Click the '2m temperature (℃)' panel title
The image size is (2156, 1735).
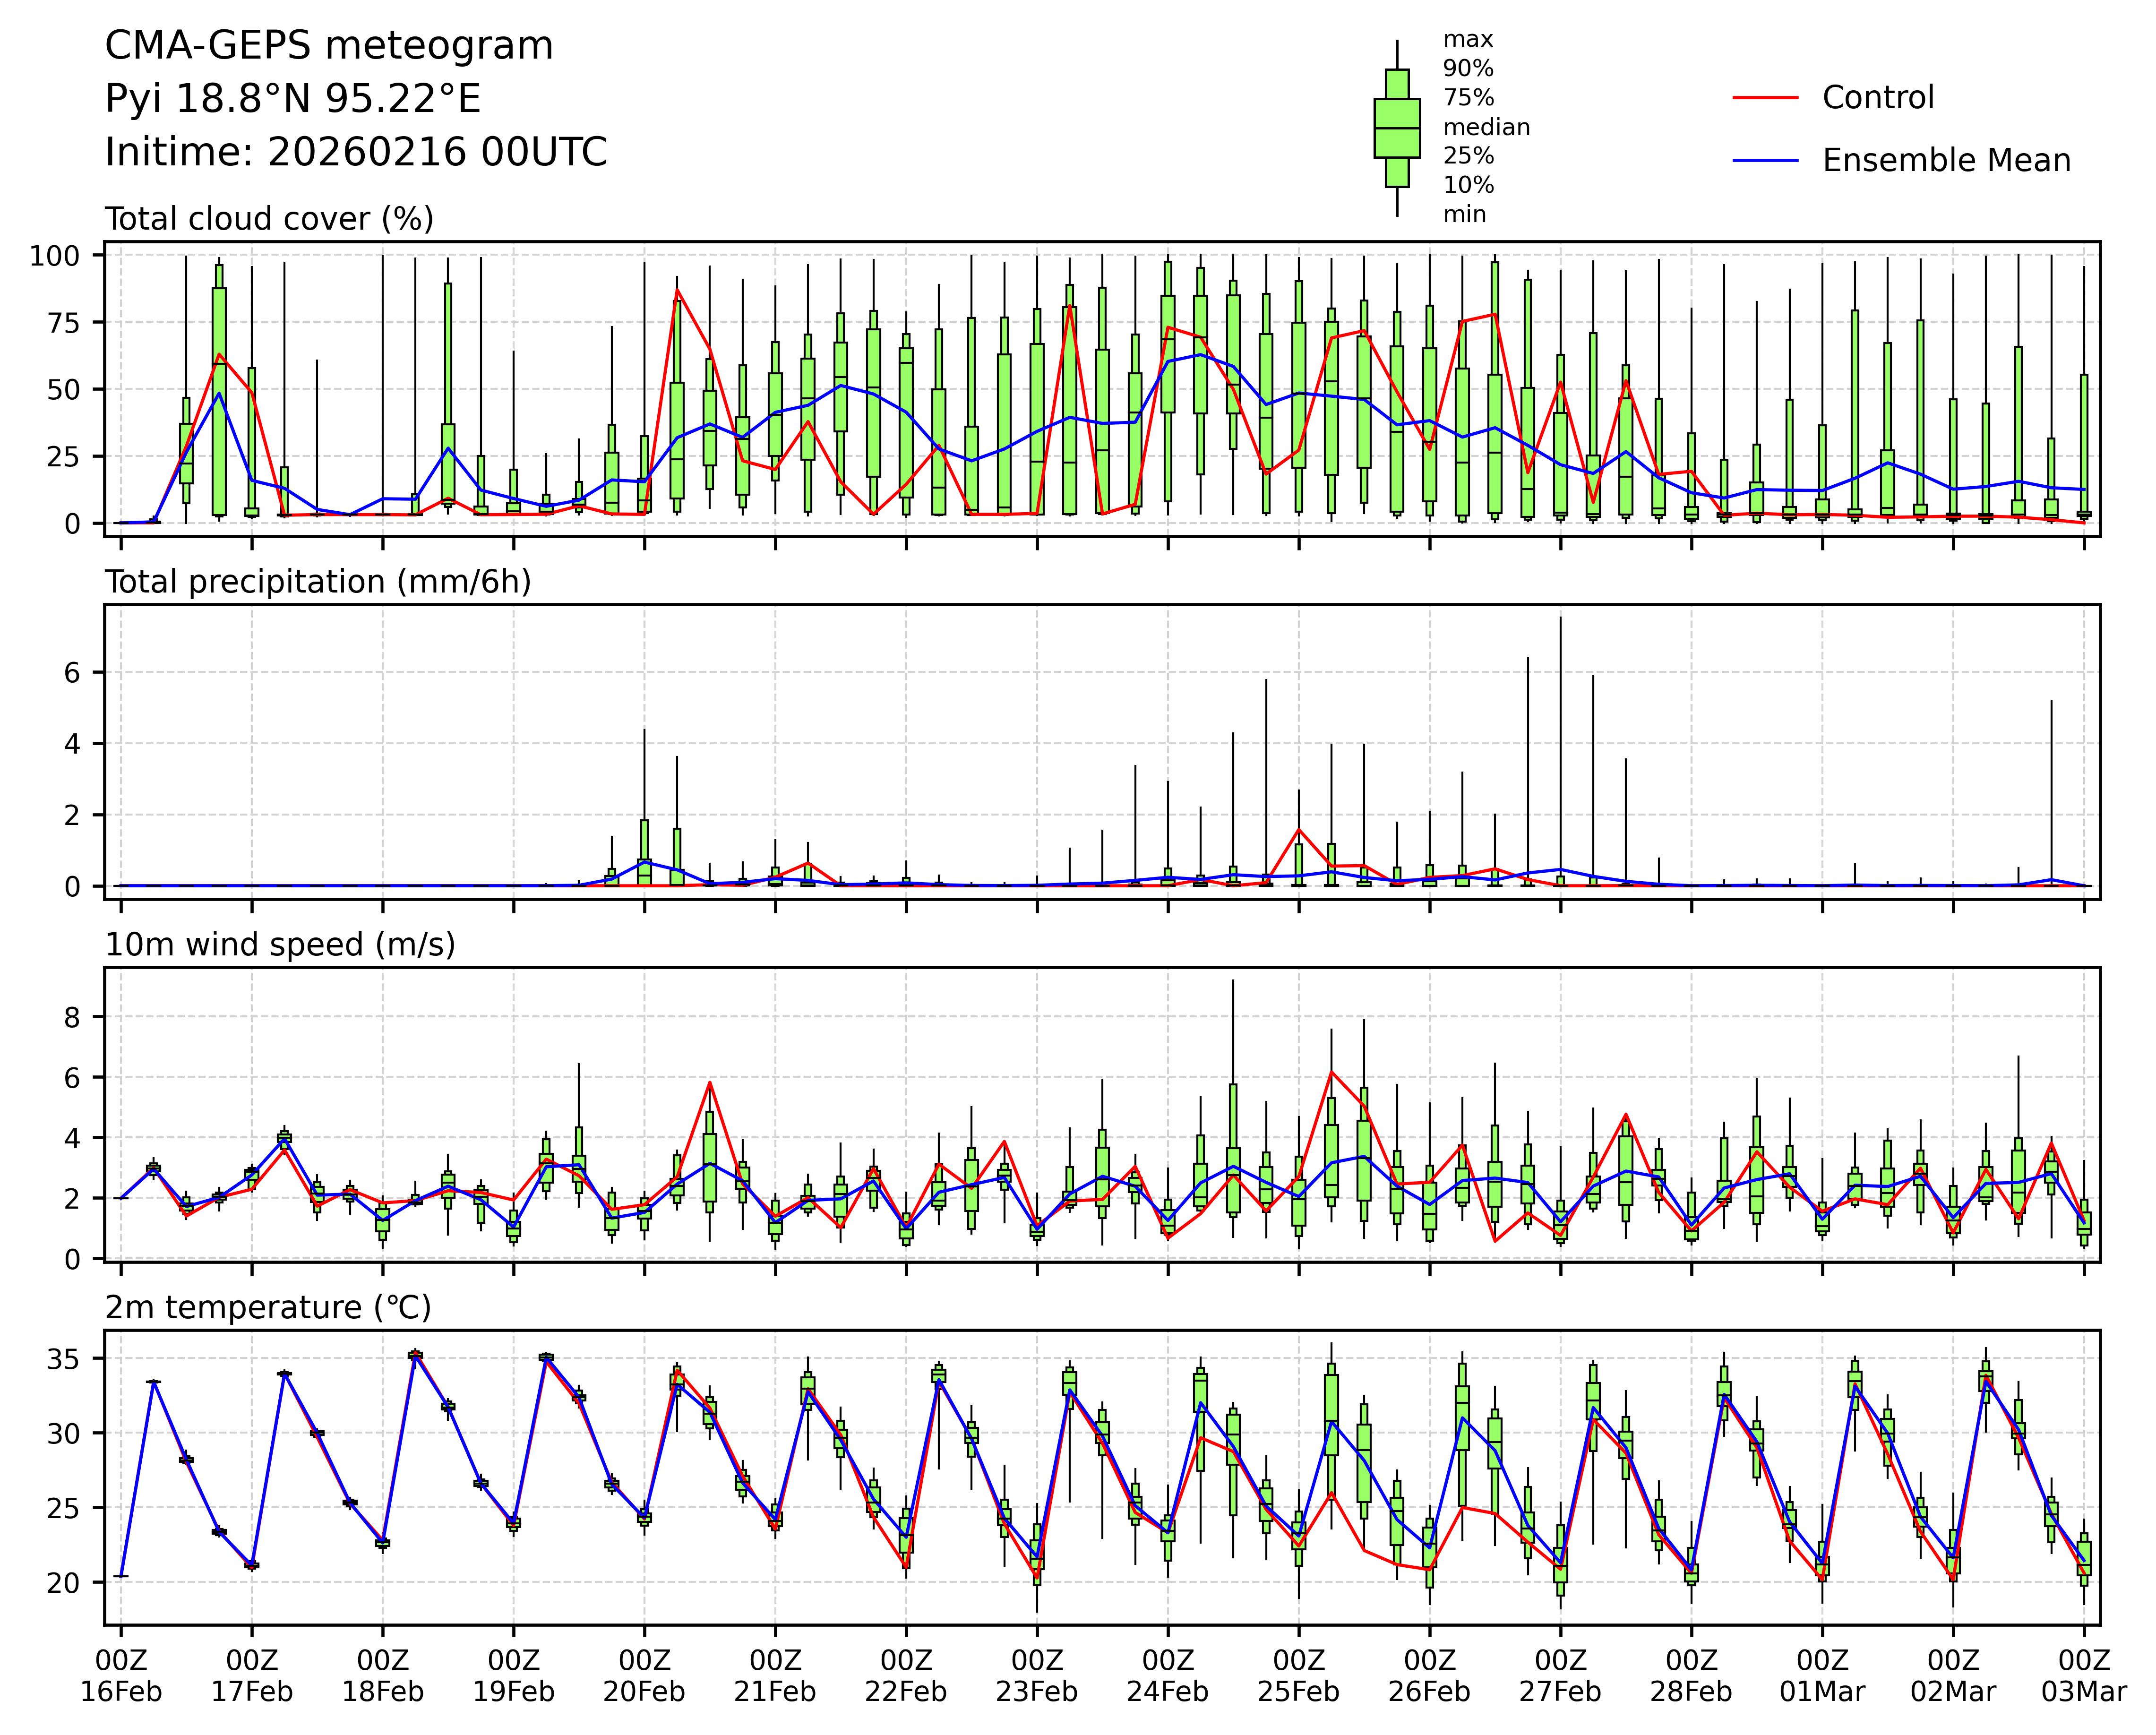click(268, 1308)
